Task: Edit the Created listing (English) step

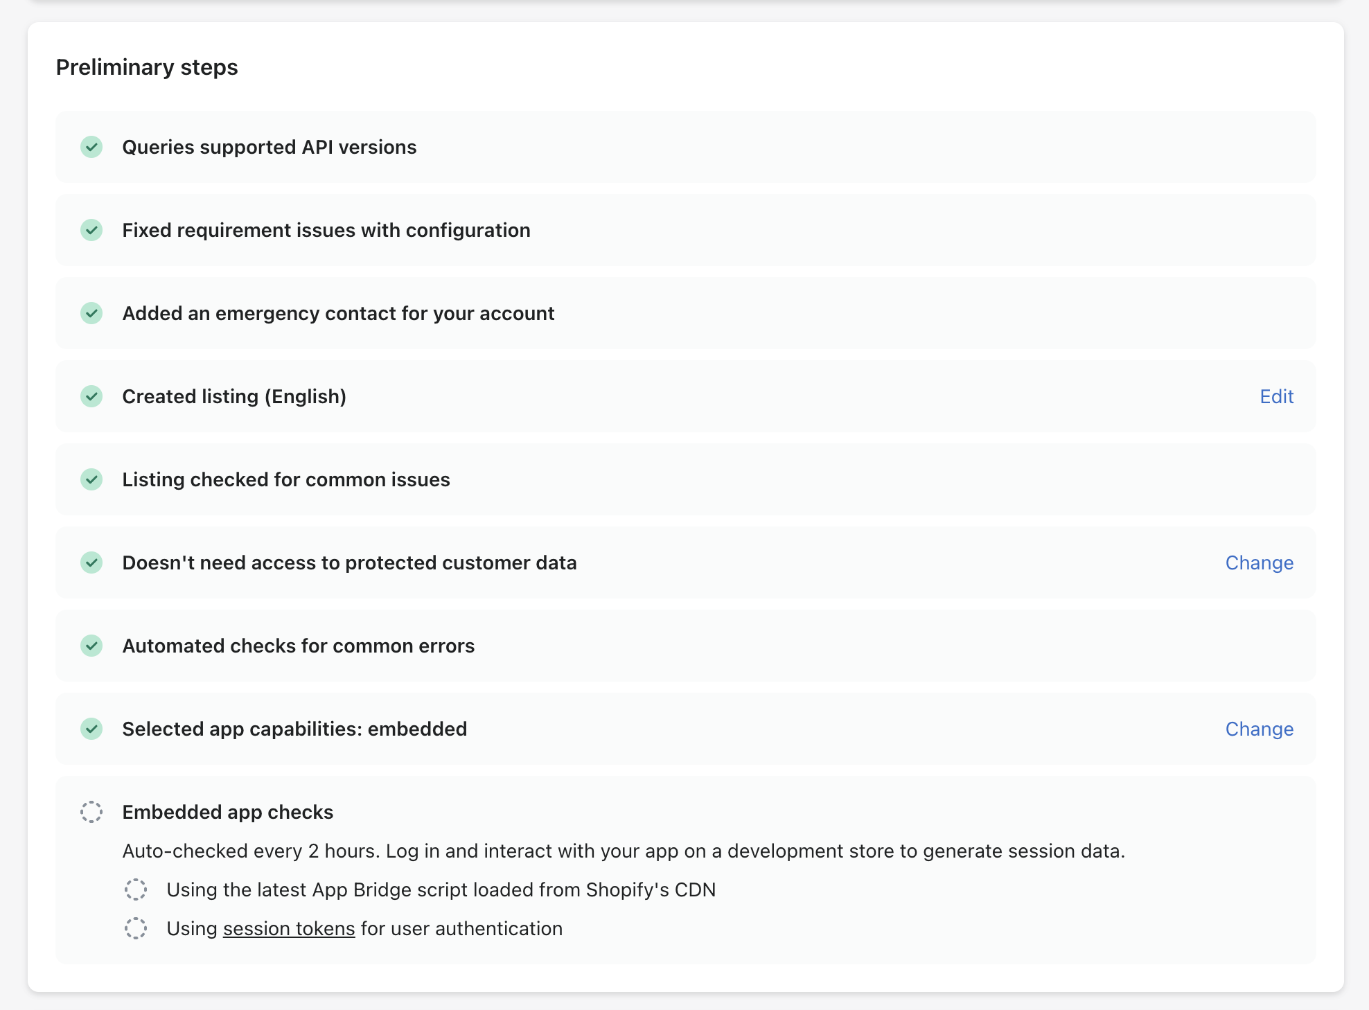Action: click(1276, 396)
